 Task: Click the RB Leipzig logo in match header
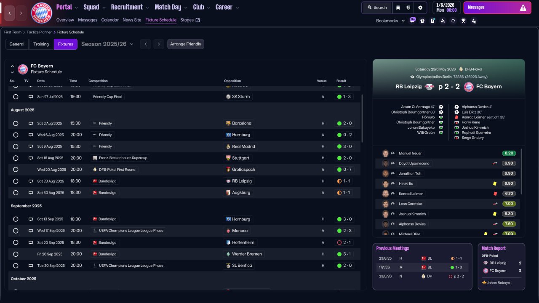point(429,87)
